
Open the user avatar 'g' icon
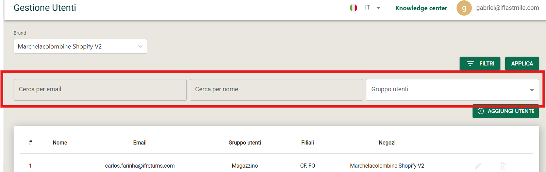464,8
